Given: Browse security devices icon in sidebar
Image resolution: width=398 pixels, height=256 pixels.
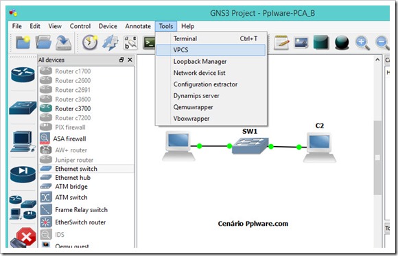Looking at the screenshot, I should pyautogui.click(x=23, y=174).
